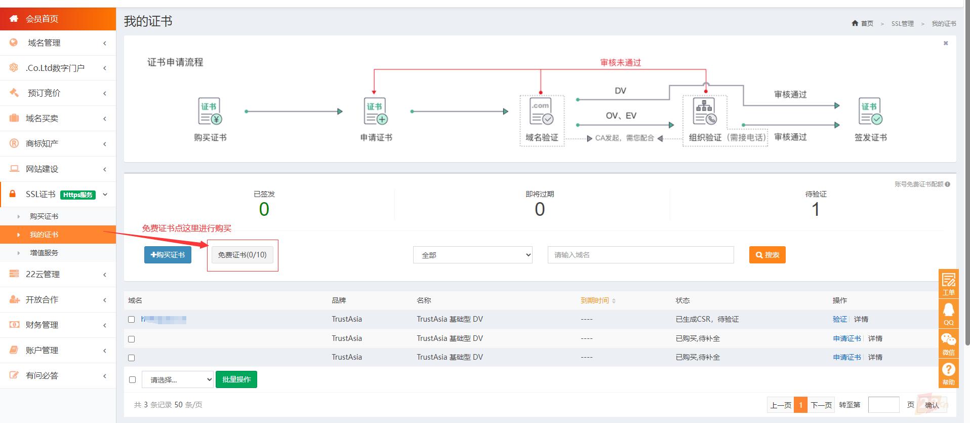The width and height of the screenshot is (970, 423).
Task: Click the QQ contact icon
Action: (x=948, y=314)
